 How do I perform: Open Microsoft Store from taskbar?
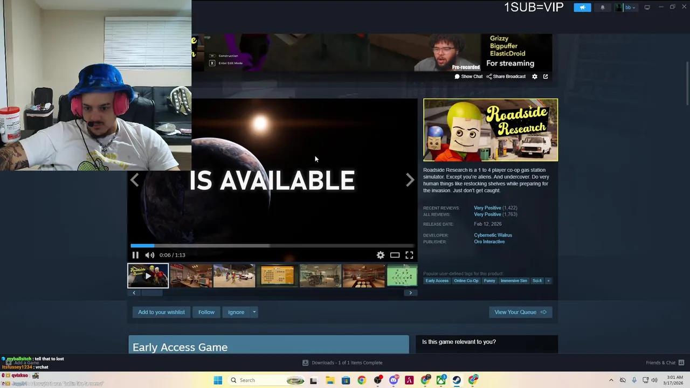click(x=346, y=380)
